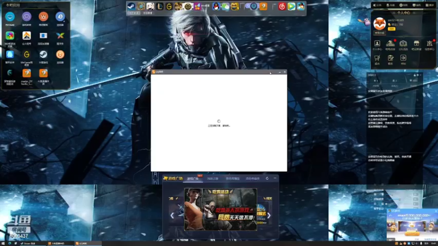Open orange crown W icon in left panel
Viewport: 438px width, 246px height.
(x=43, y=17)
